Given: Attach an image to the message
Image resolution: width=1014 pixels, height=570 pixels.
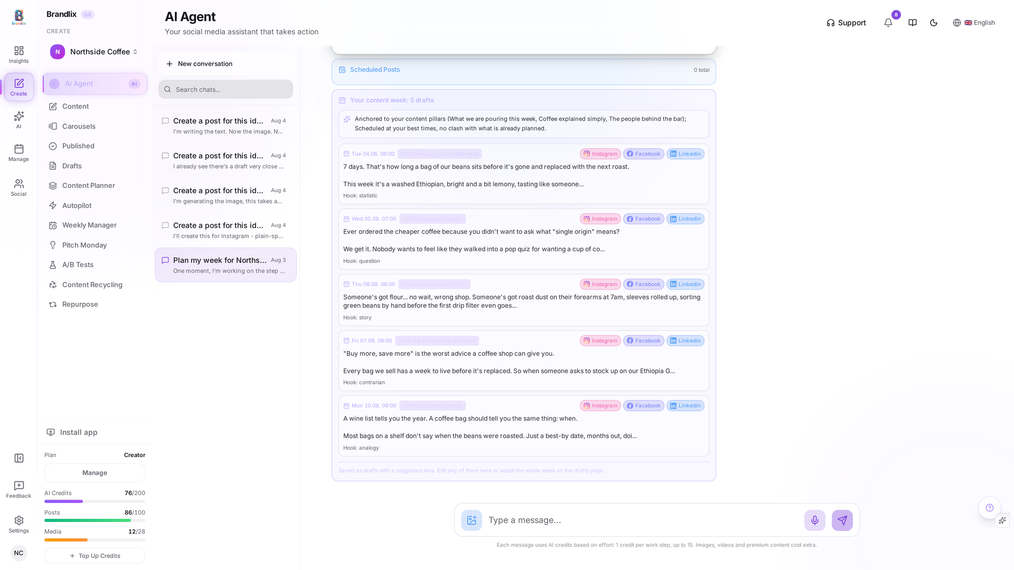Looking at the screenshot, I should [x=472, y=520].
